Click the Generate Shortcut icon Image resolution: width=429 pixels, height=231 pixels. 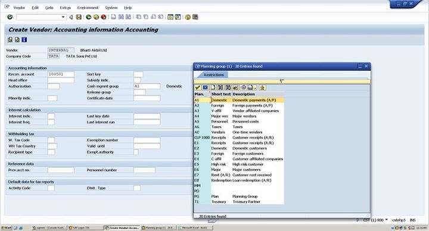tap(178, 17)
